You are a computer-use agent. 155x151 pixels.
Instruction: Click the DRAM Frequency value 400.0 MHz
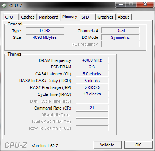(x=92, y=60)
